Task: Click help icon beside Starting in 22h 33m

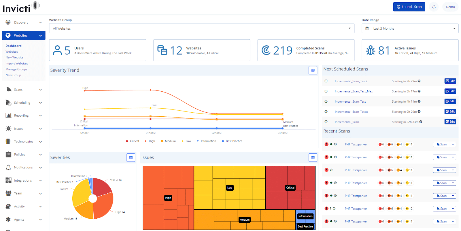Action: click(x=421, y=122)
